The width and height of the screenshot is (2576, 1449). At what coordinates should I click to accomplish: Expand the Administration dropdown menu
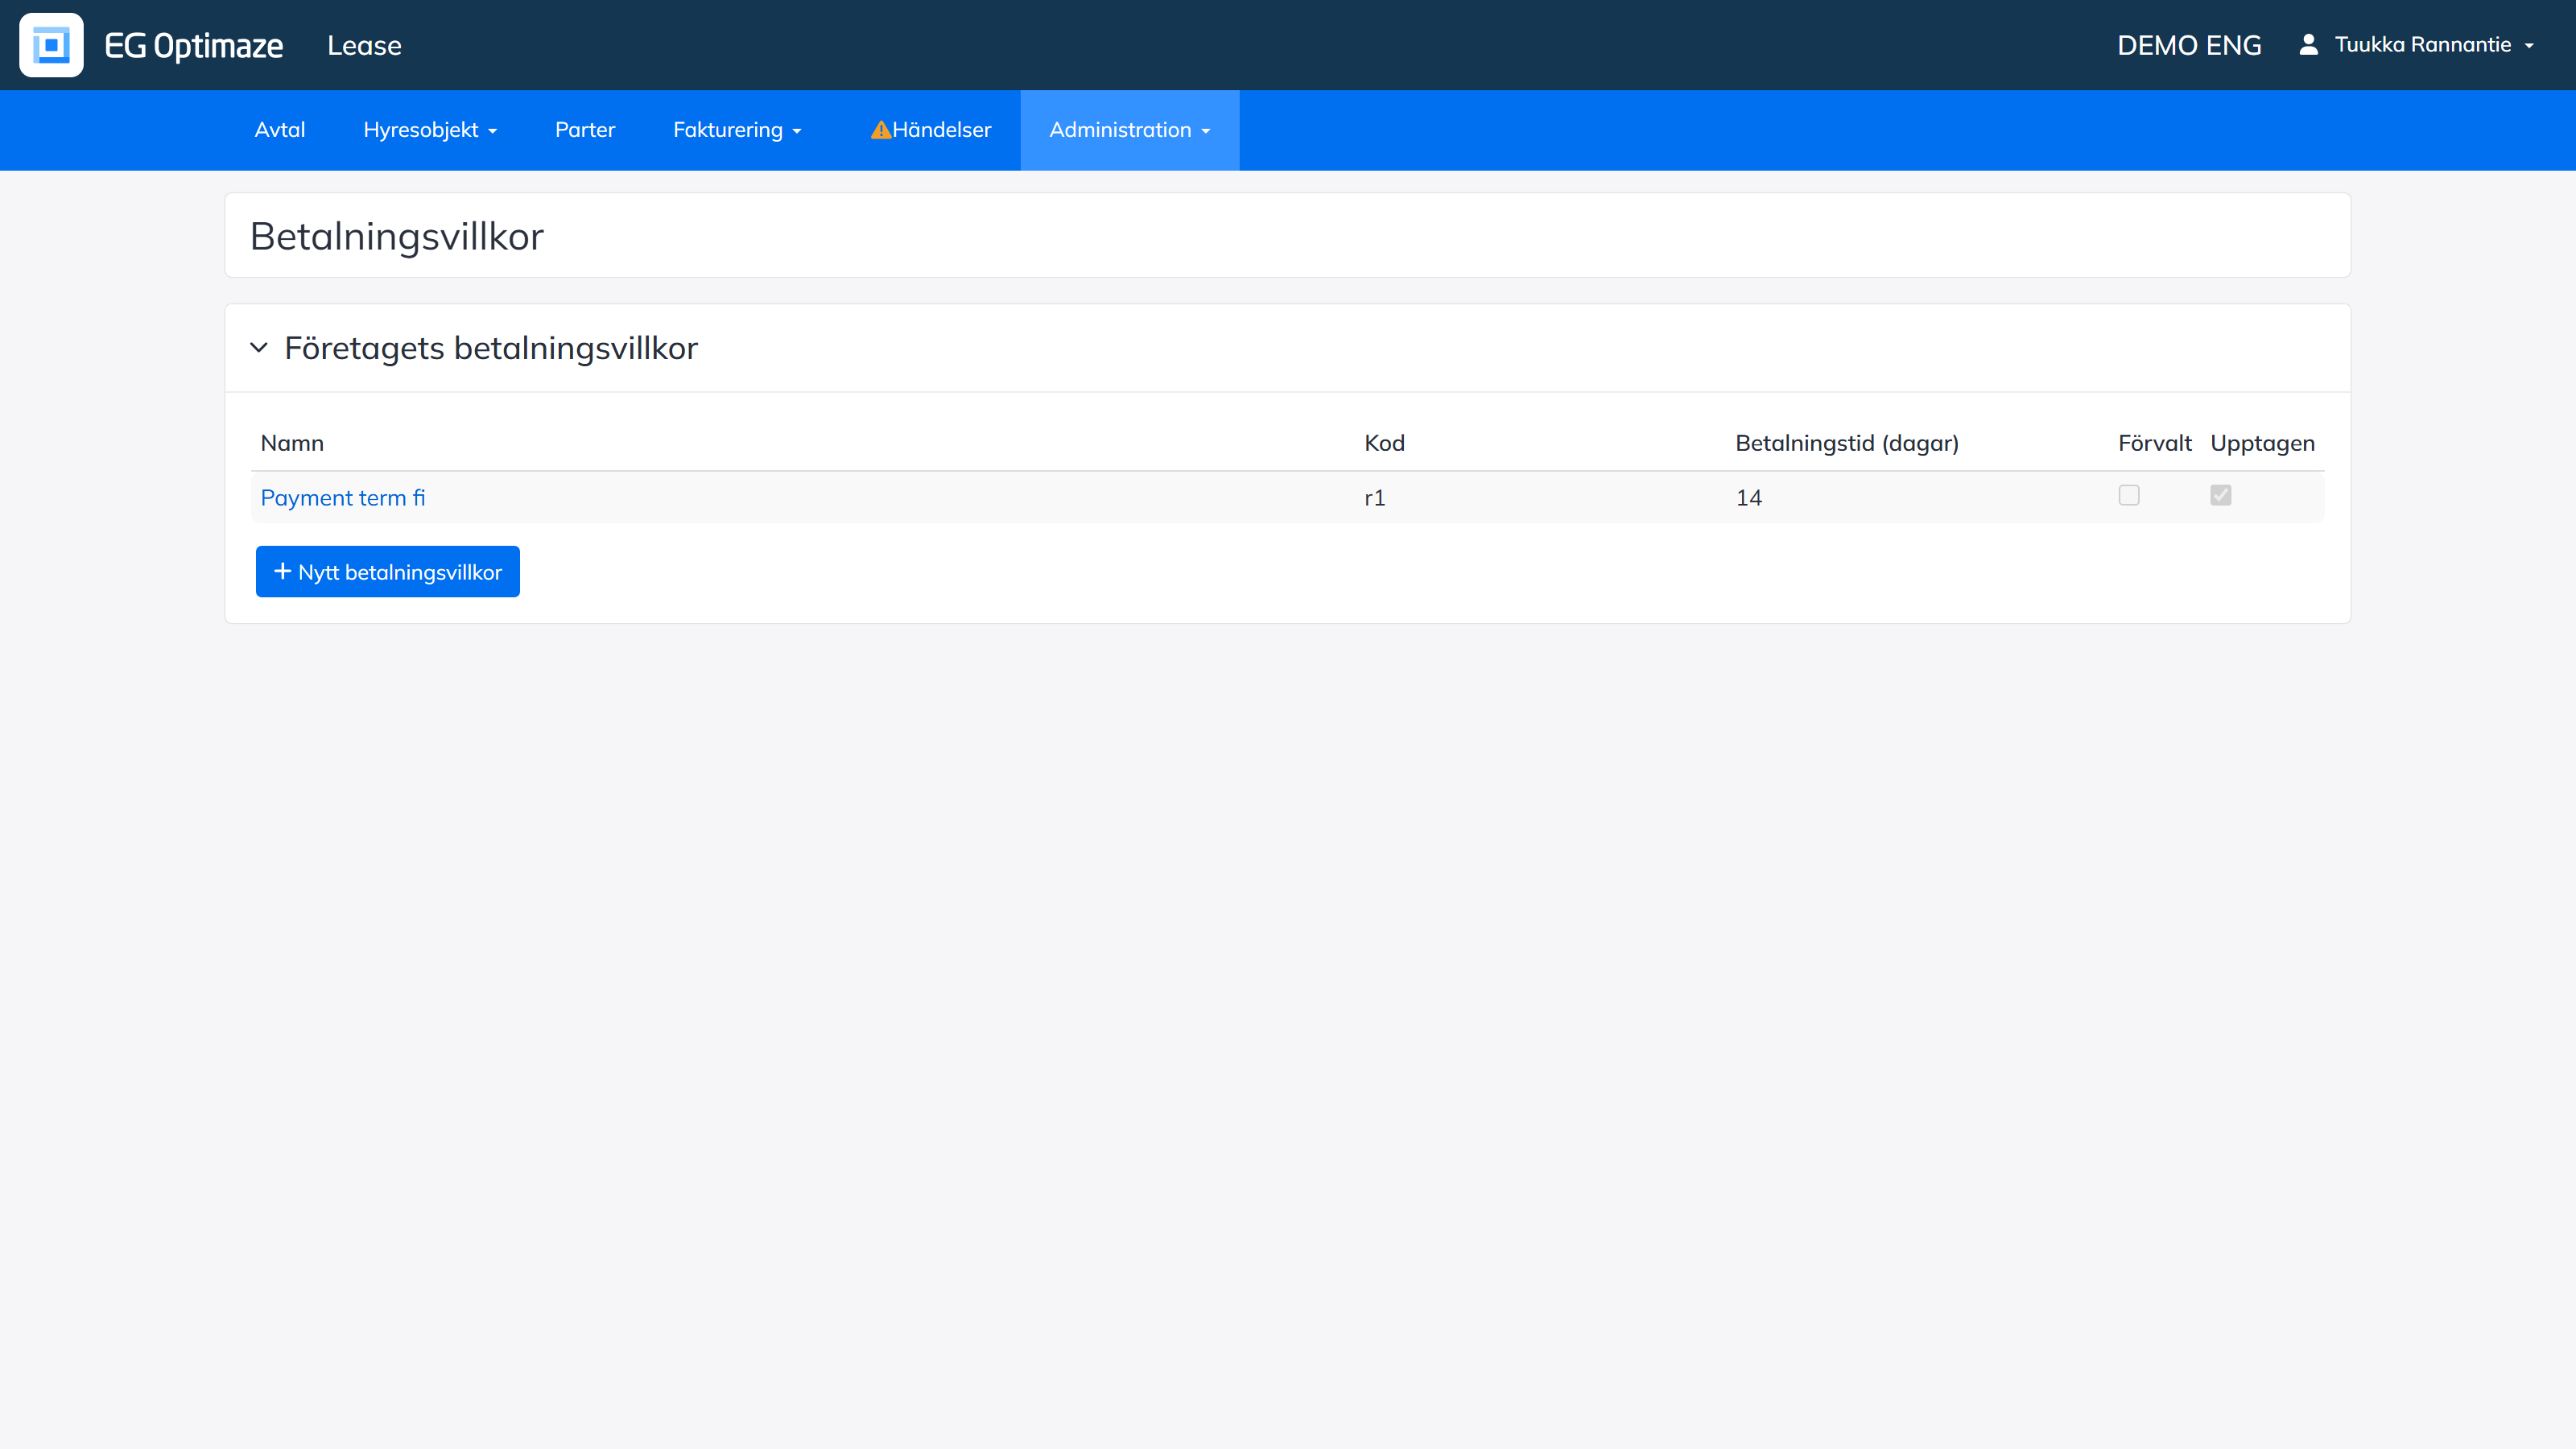click(x=1130, y=130)
